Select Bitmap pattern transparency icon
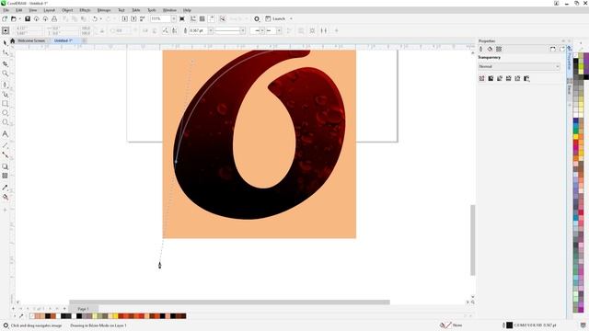Image resolution: width=589 pixels, height=331 pixels. [517, 78]
